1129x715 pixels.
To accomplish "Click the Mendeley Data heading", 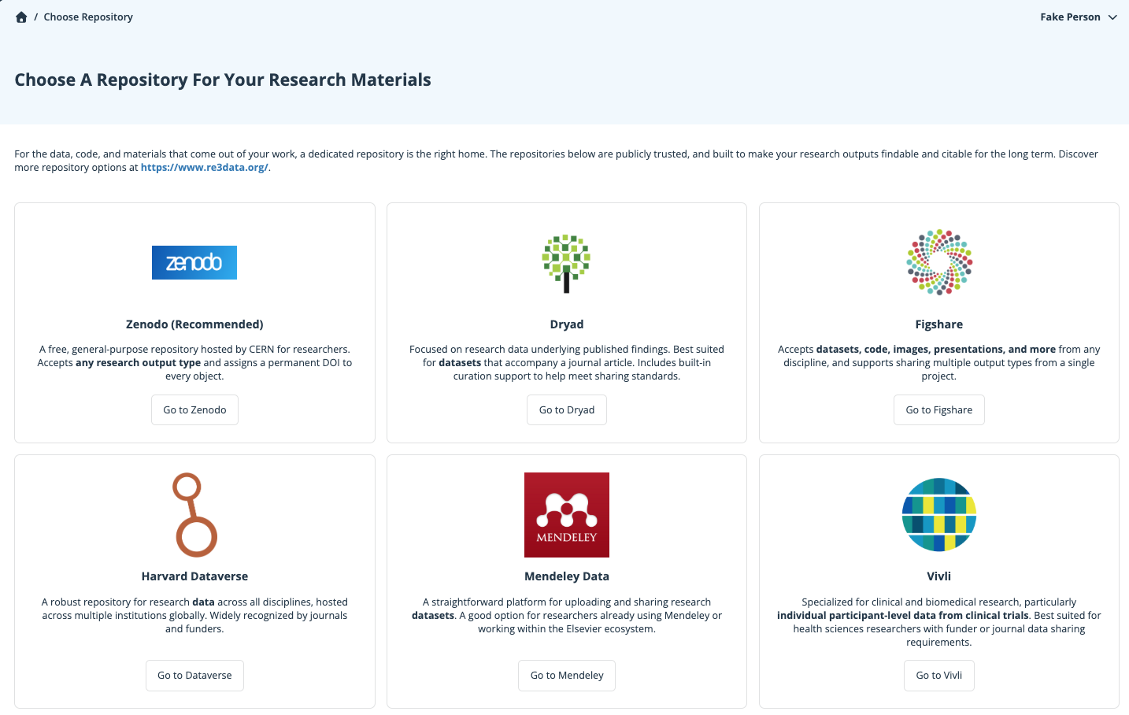I will 567,576.
